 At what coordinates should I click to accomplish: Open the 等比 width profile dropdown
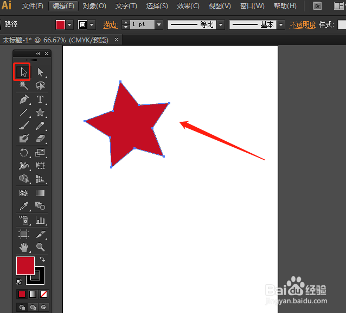click(x=221, y=24)
